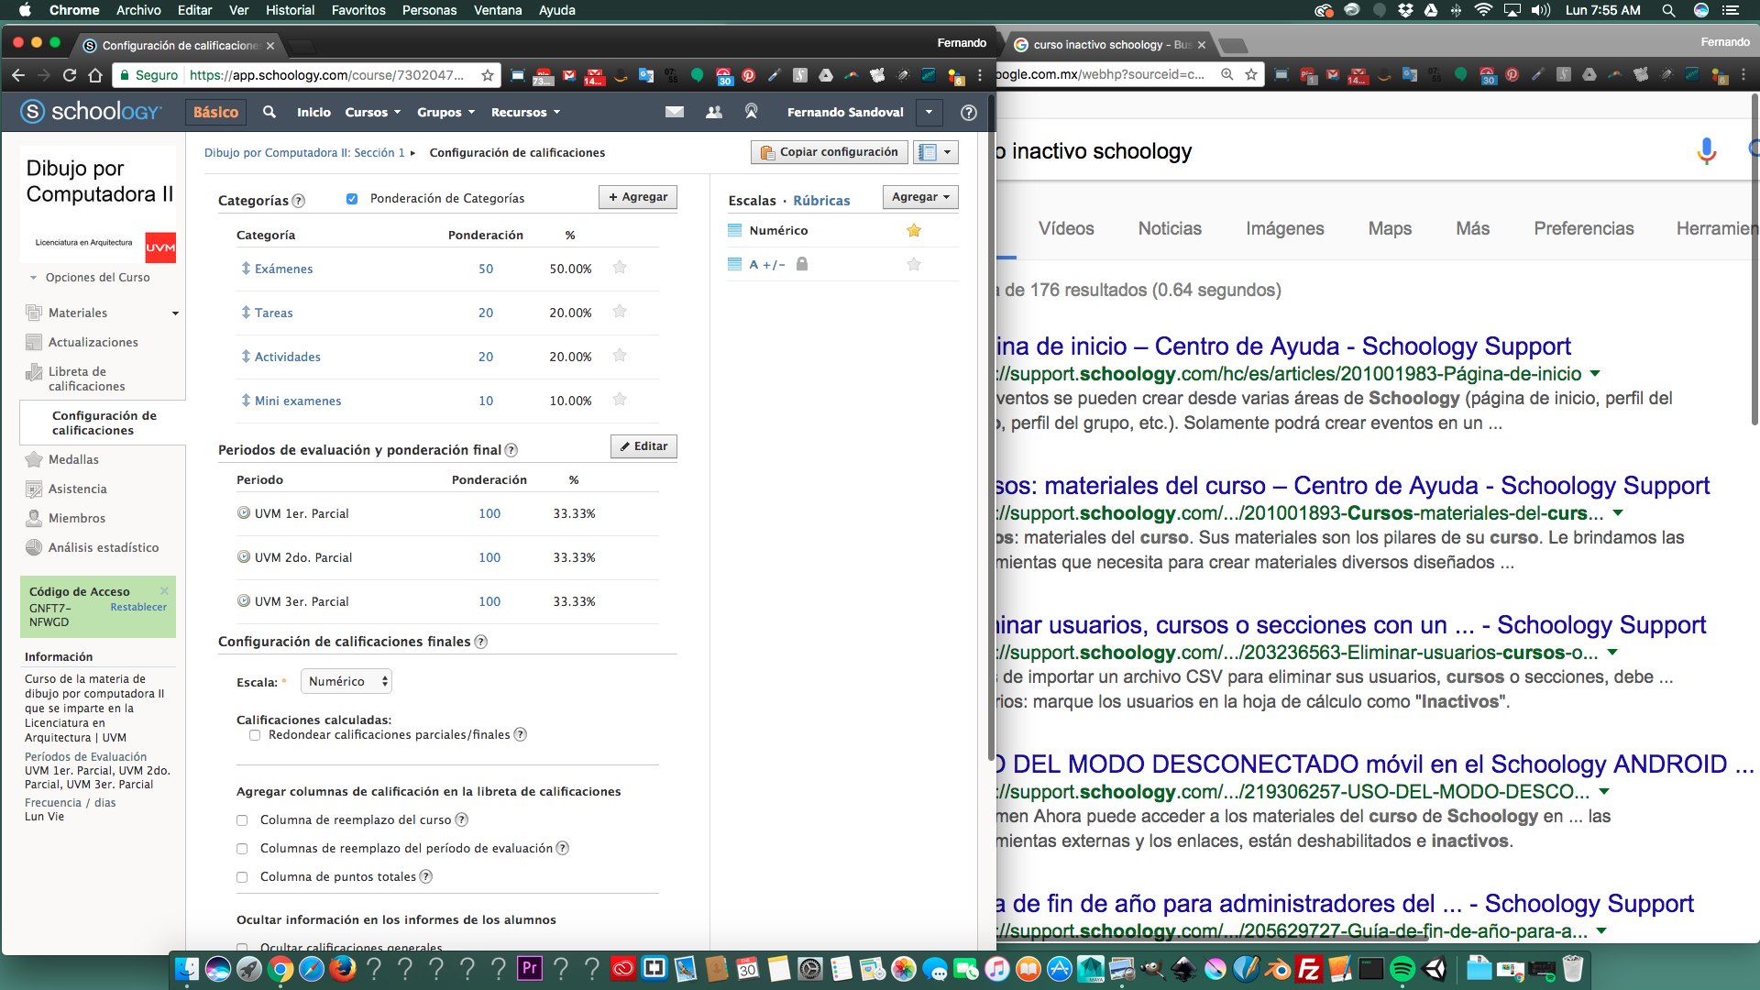Image resolution: width=1760 pixels, height=990 pixels.
Task: Open Schoology connections people icon
Action: pyautogui.click(x=713, y=112)
